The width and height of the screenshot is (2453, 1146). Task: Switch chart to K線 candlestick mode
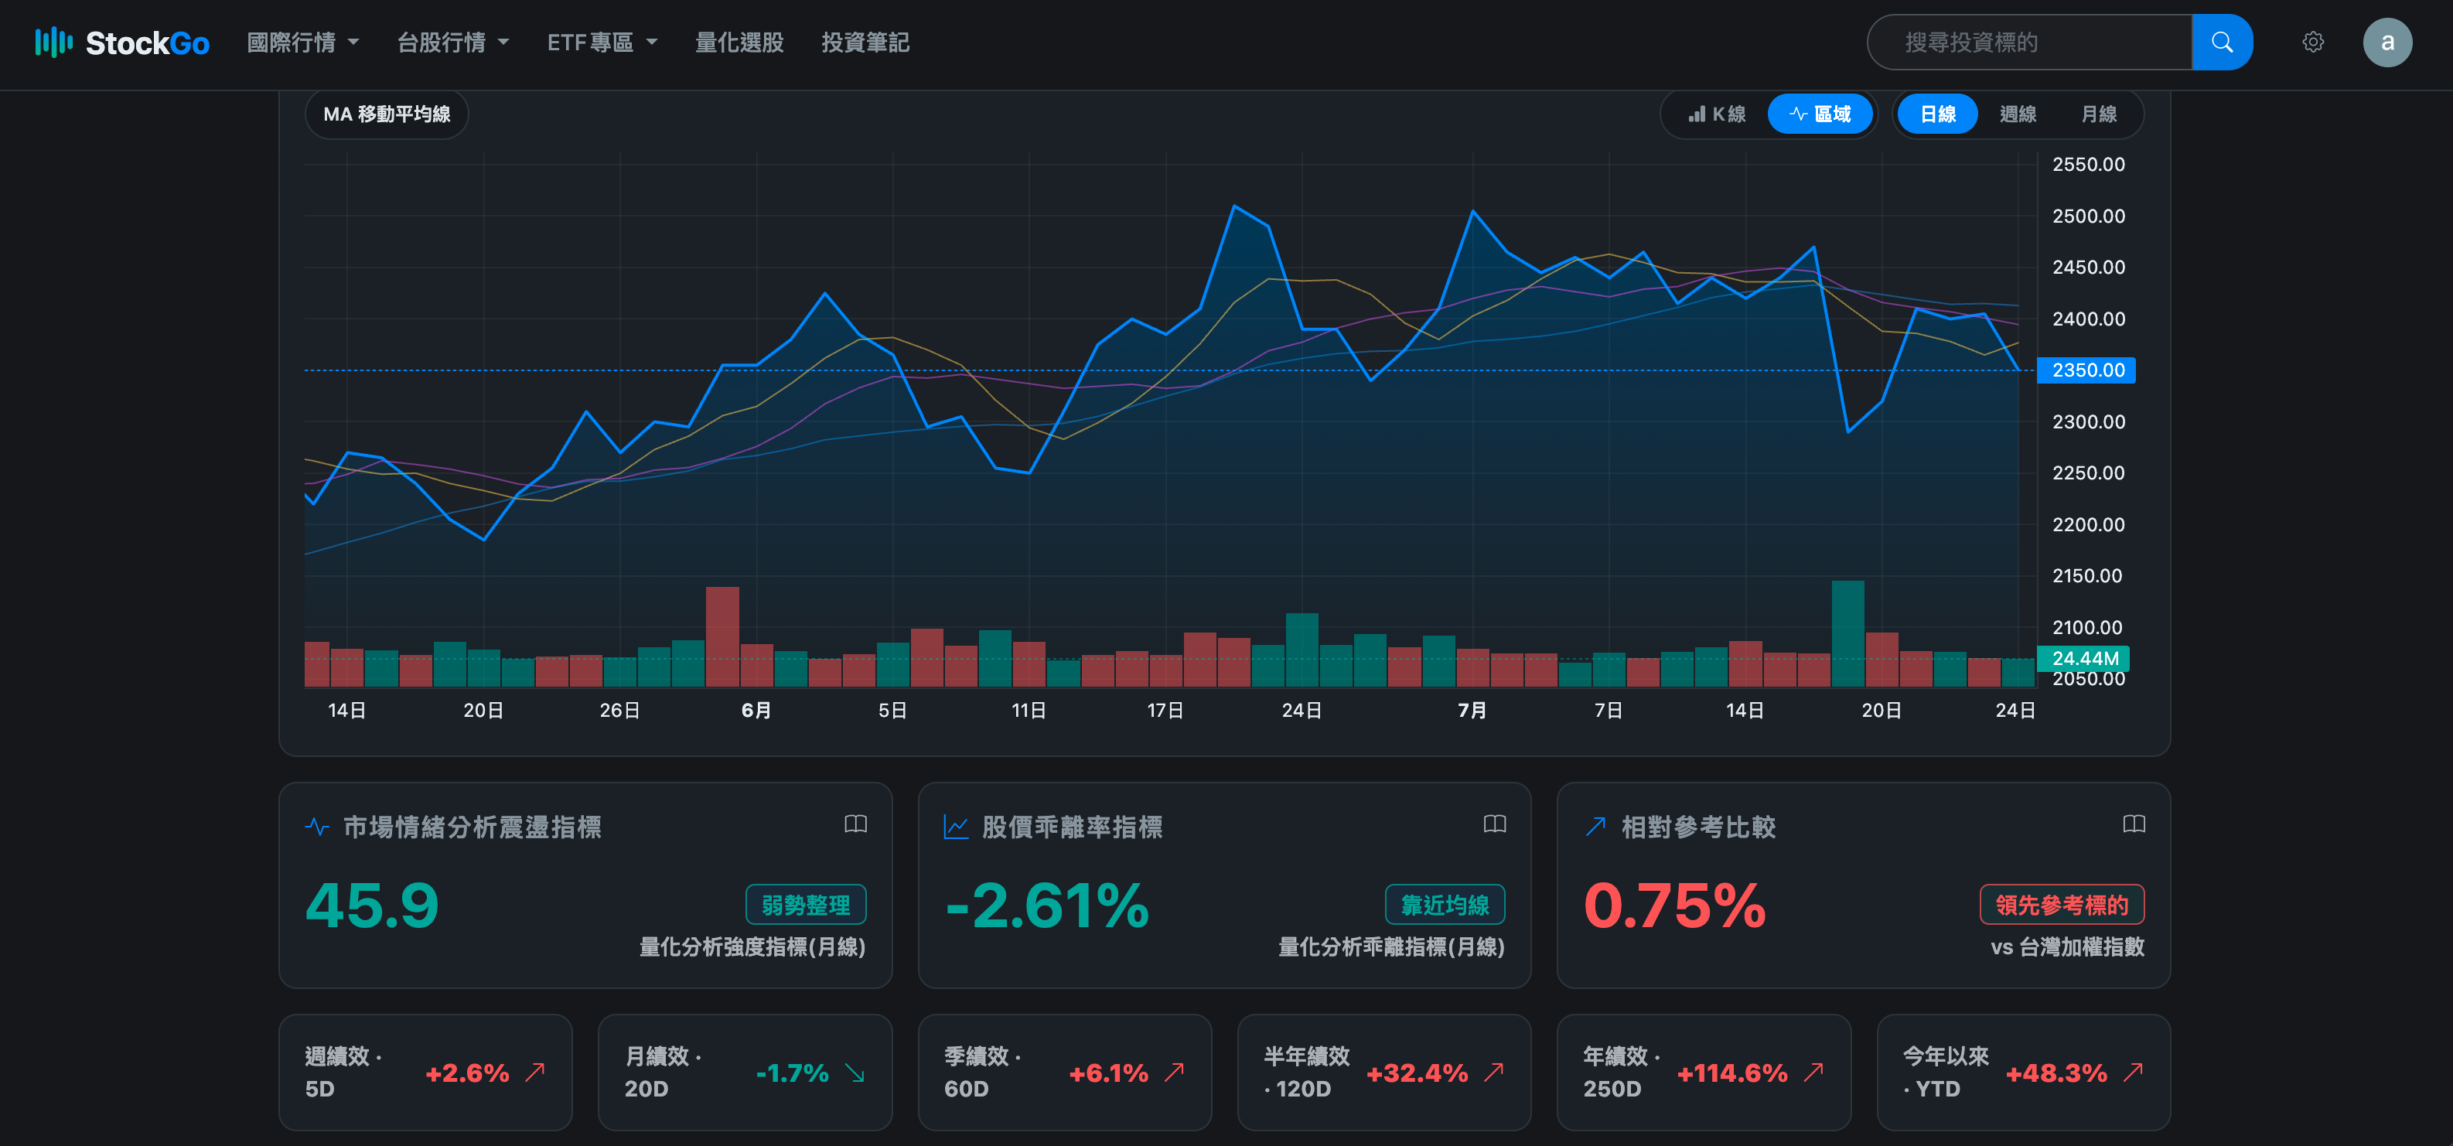[1717, 114]
